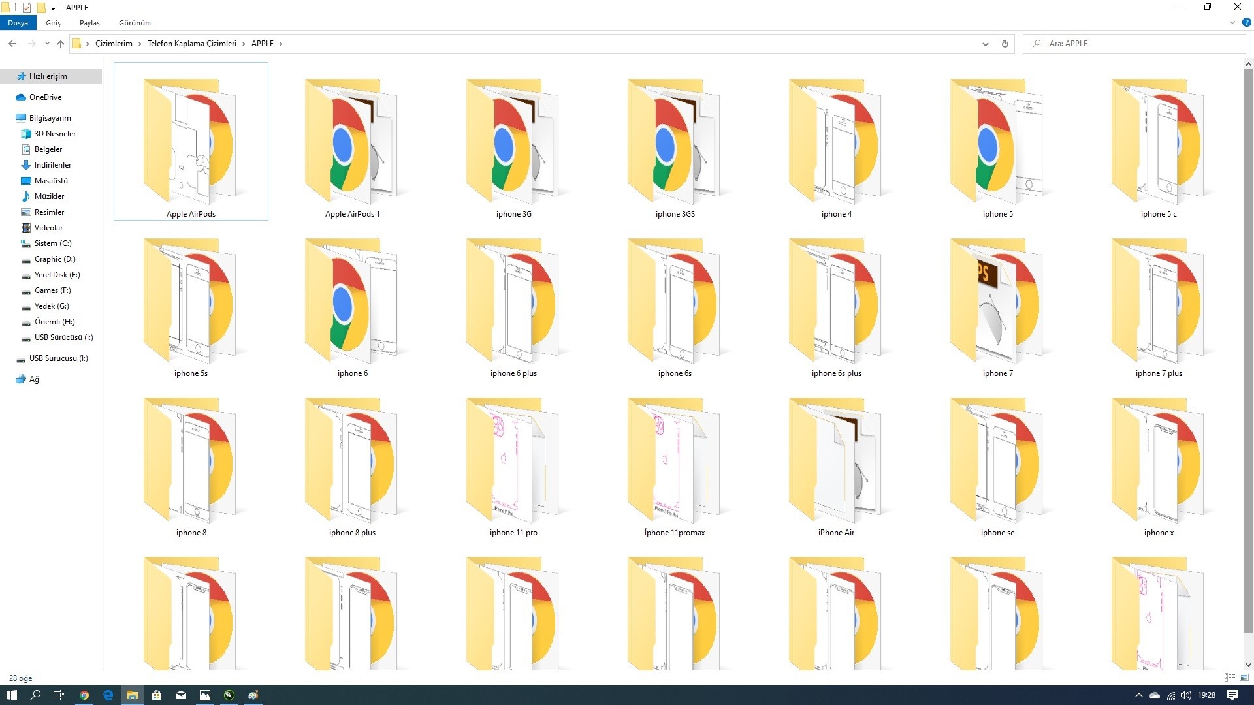Expand the Telefon Kaplama Çizimleri breadcrumb chevron
This screenshot has height=705, width=1254.
point(244,44)
